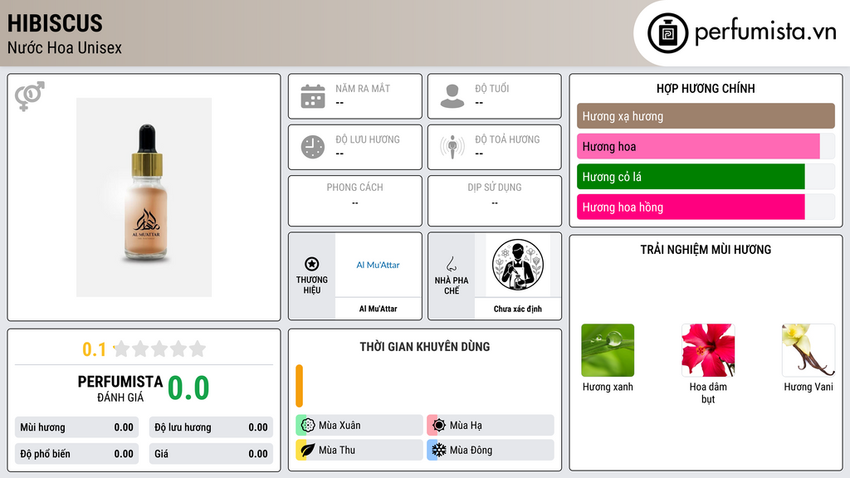
Task: Click the Độ phổ biến 0.00 score row
Action: 76,454
